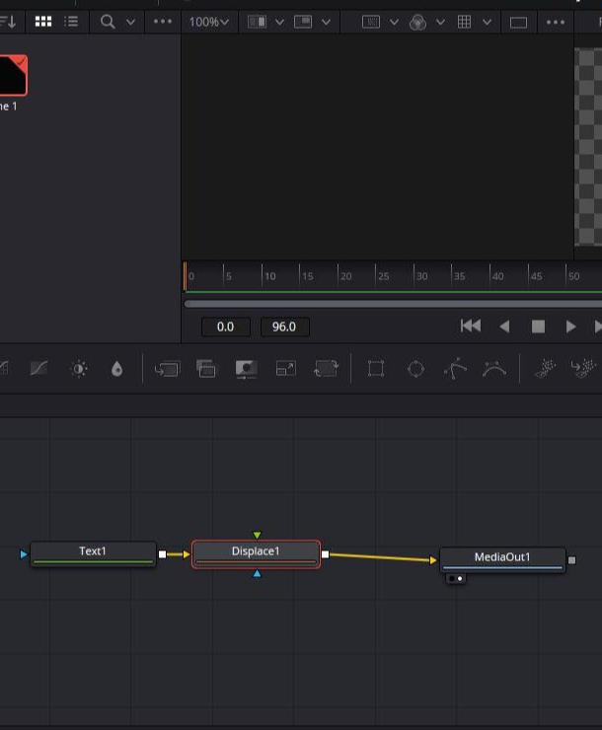Select the Timeline 1 thumbnail clip
The image size is (602, 730).
coord(13,75)
